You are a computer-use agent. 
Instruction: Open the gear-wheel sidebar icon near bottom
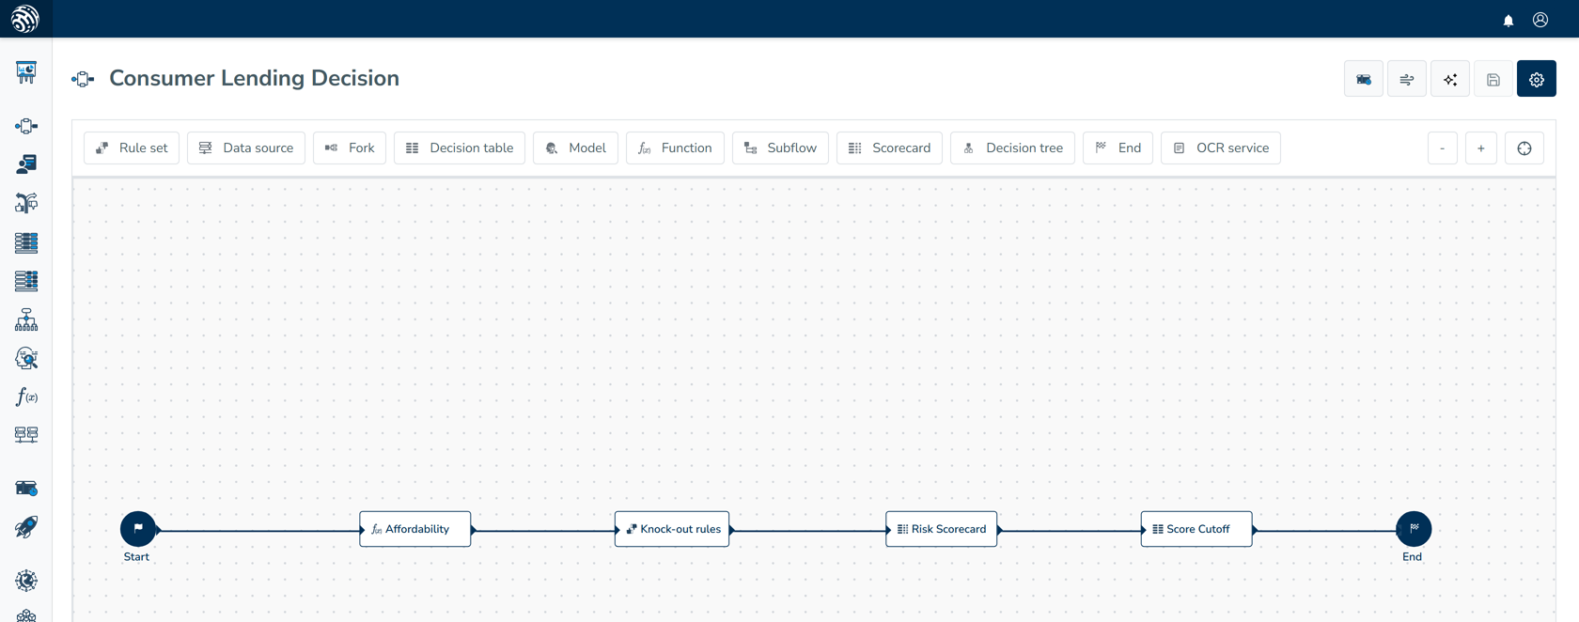coord(26,581)
